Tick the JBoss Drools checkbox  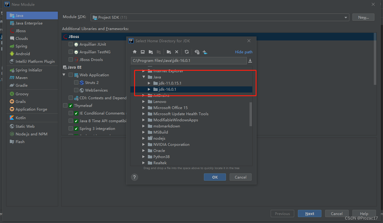[71, 59]
